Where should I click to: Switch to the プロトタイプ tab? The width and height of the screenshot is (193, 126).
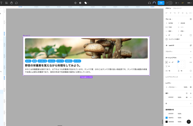[x=177, y=8]
